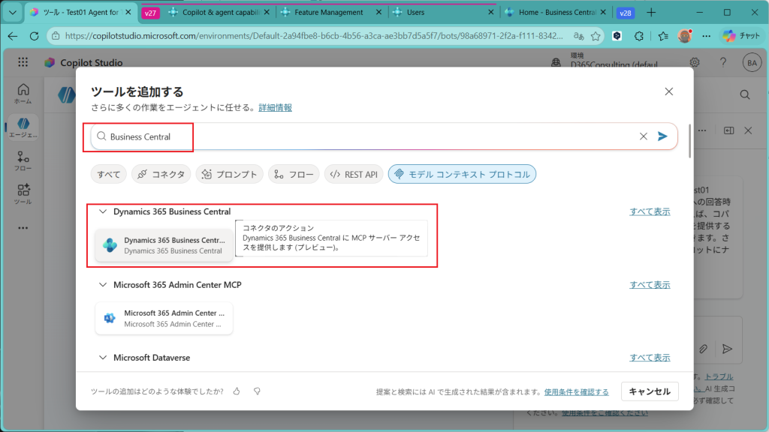Screen dimensions: 769x432
Task: Open the detailed information link
Action: click(275, 108)
